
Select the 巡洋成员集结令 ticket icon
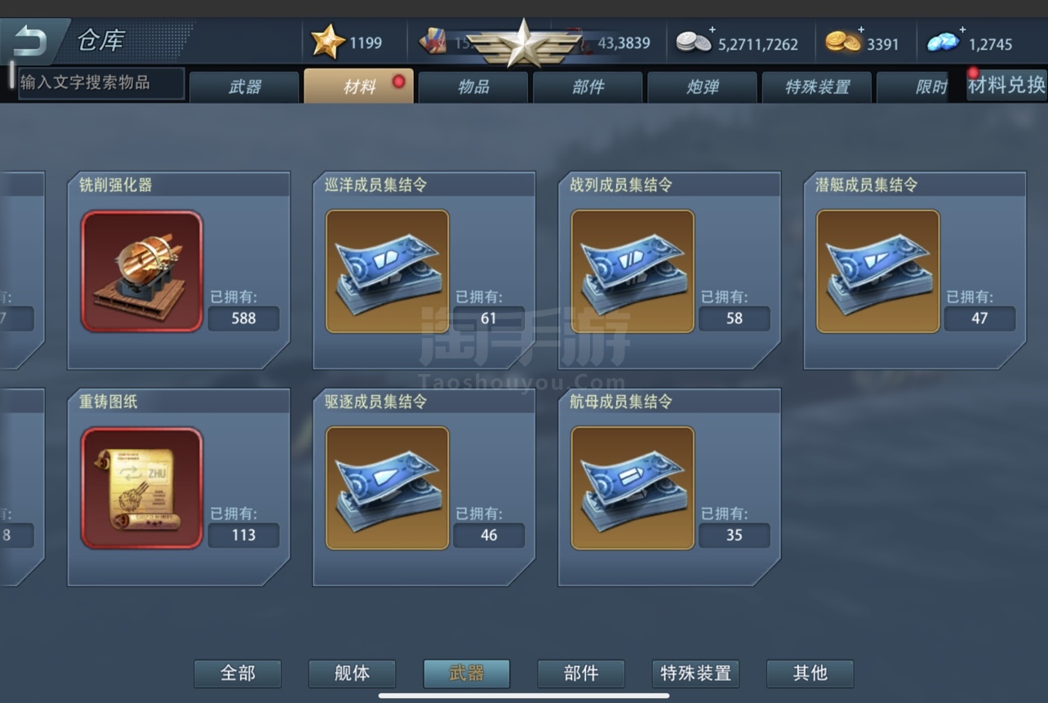click(x=388, y=271)
